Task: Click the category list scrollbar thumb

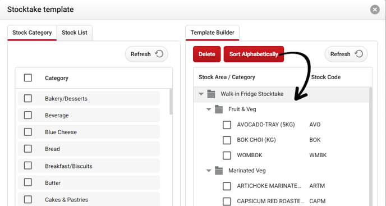Action: point(171,102)
